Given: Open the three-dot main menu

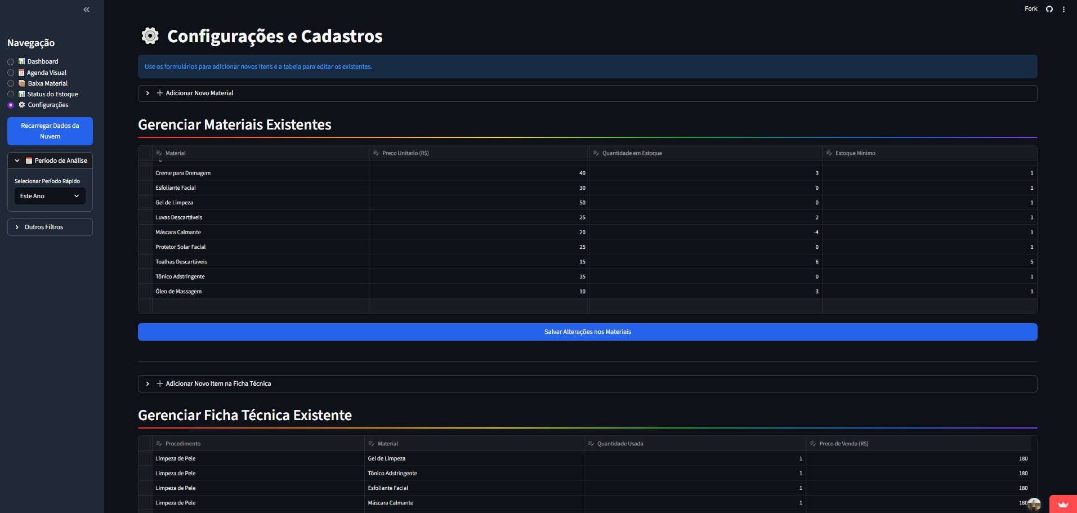Looking at the screenshot, I should point(1063,9).
